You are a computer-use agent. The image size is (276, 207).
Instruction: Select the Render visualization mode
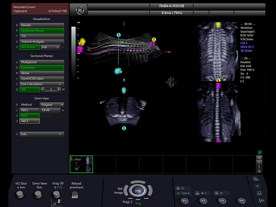(x=42, y=25)
